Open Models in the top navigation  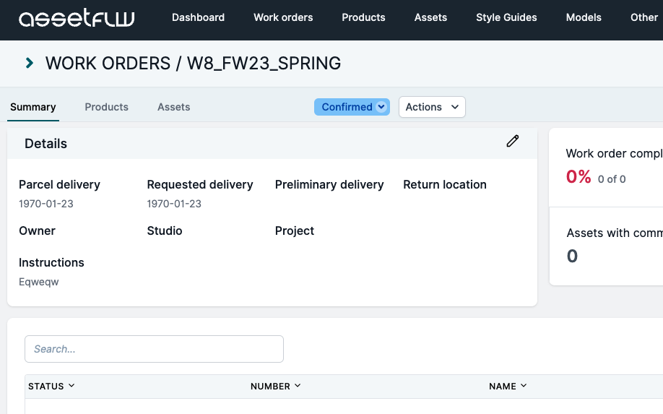click(x=584, y=17)
